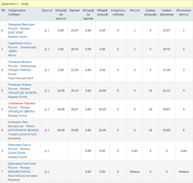This screenshot has height=183, width=193.
Task: Open dog profile ГРАЦЕЛ ЛИРИКА
Action: coord(19,70)
